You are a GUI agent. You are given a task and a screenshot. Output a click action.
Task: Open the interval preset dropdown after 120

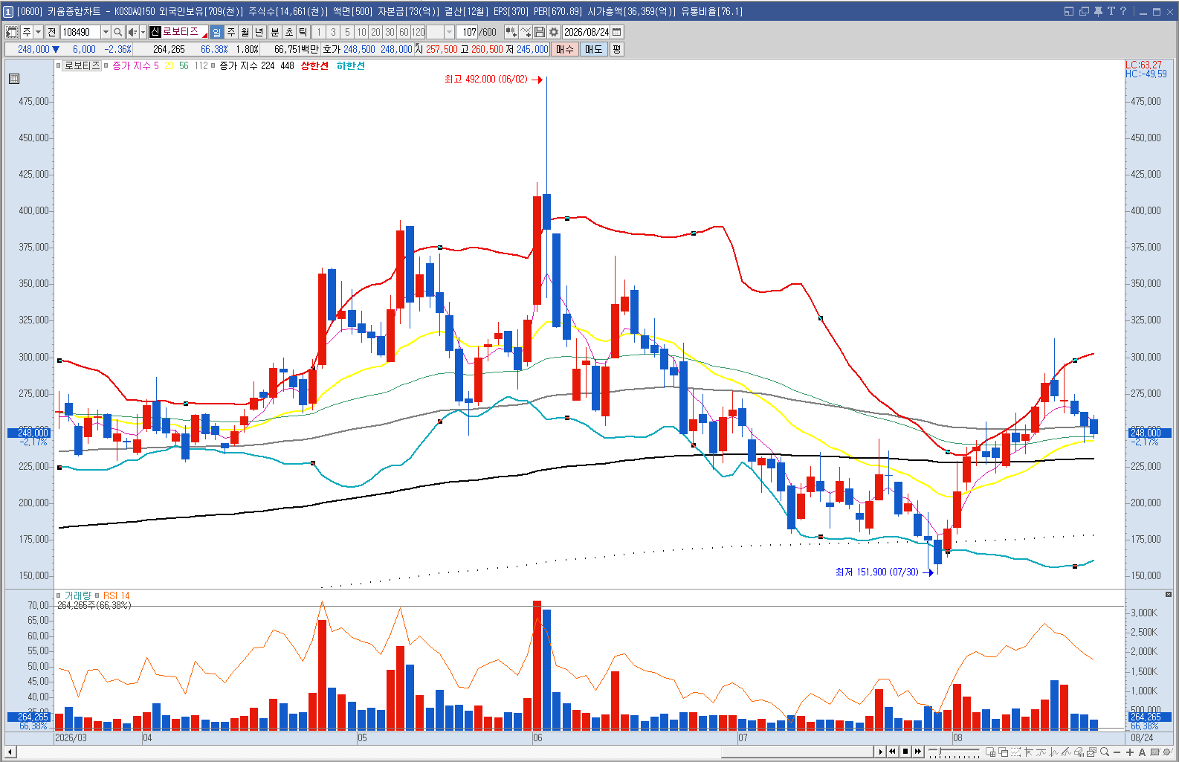[x=449, y=32]
